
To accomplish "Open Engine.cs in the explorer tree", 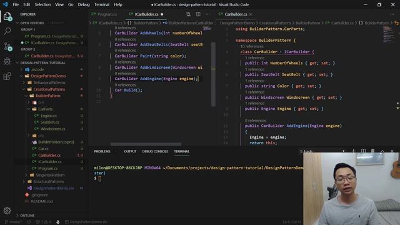I will click(49, 116).
